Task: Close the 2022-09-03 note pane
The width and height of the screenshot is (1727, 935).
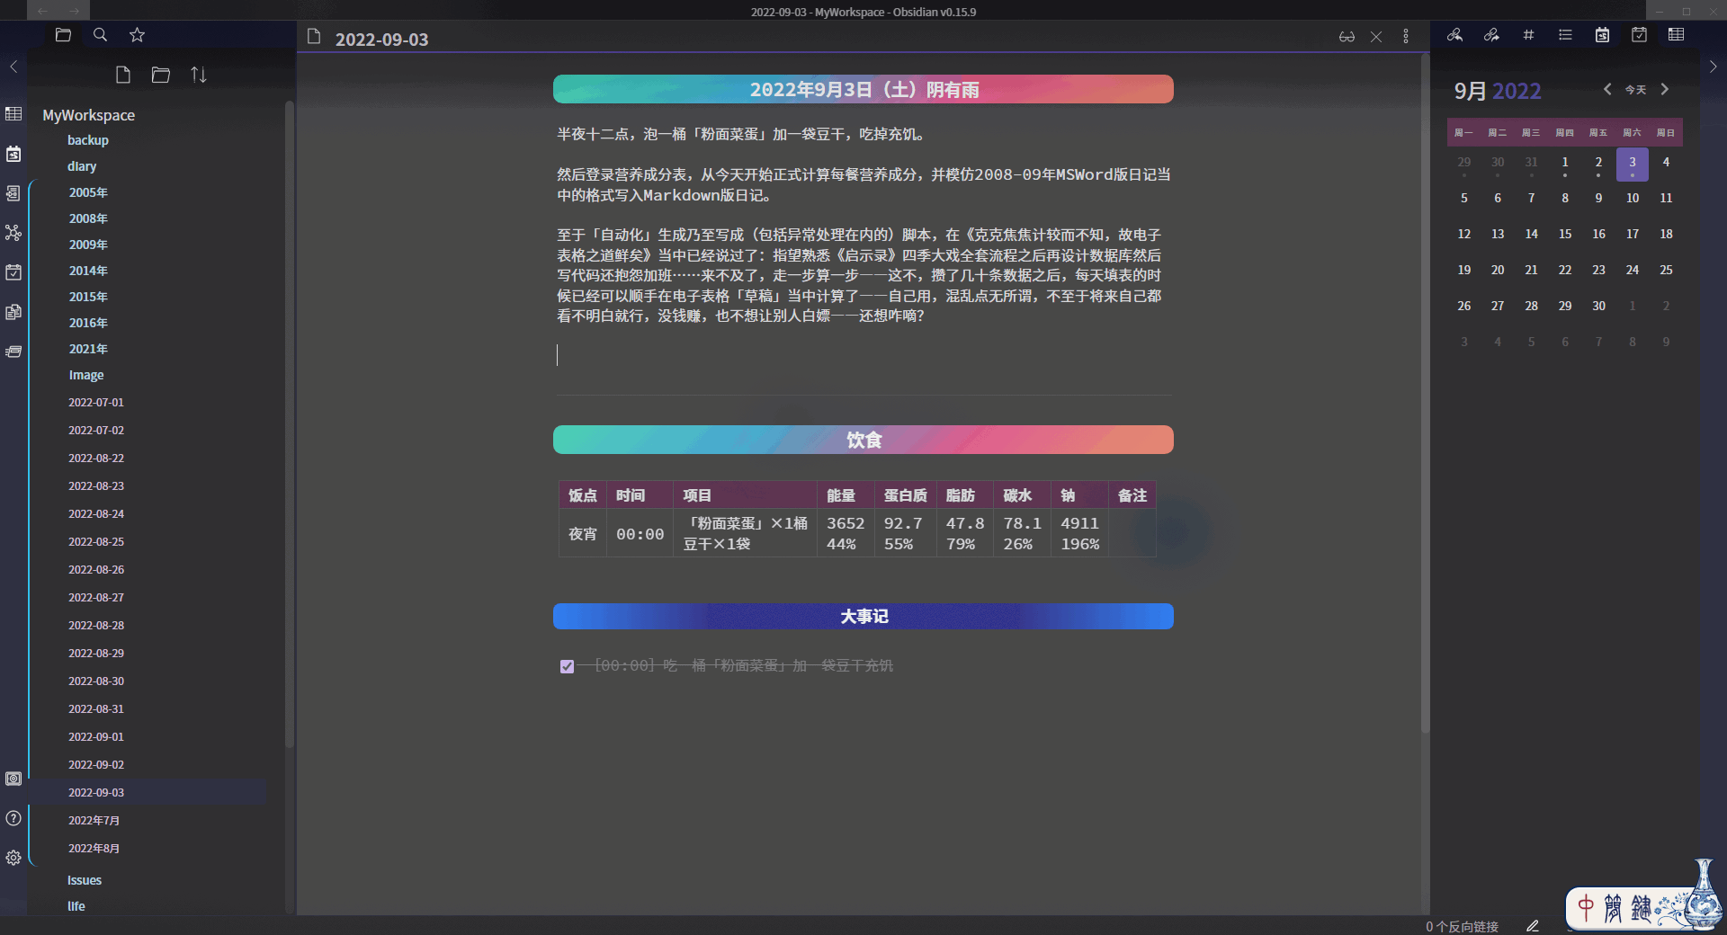Action: (1376, 37)
